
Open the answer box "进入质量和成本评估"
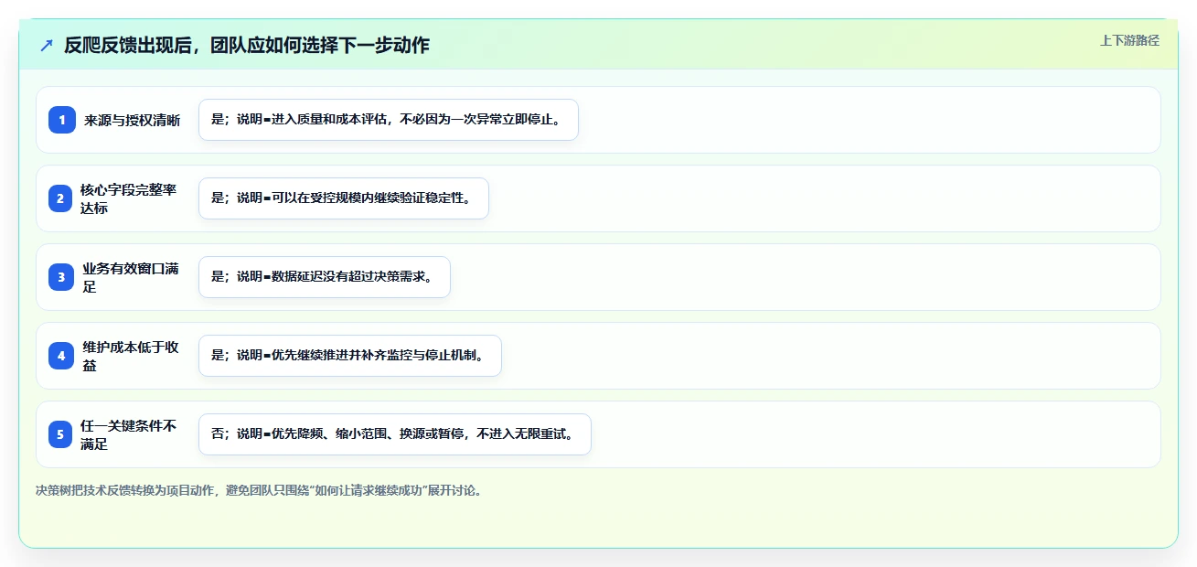[x=389, y=120]
